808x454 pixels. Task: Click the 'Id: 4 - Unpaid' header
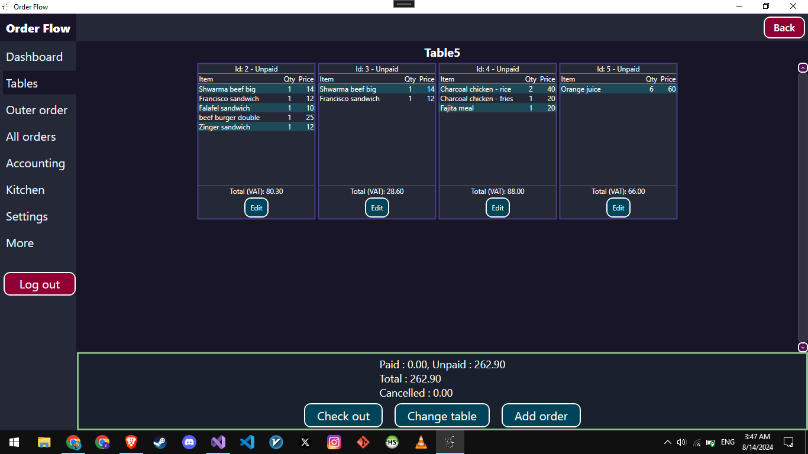click(497, 69)
